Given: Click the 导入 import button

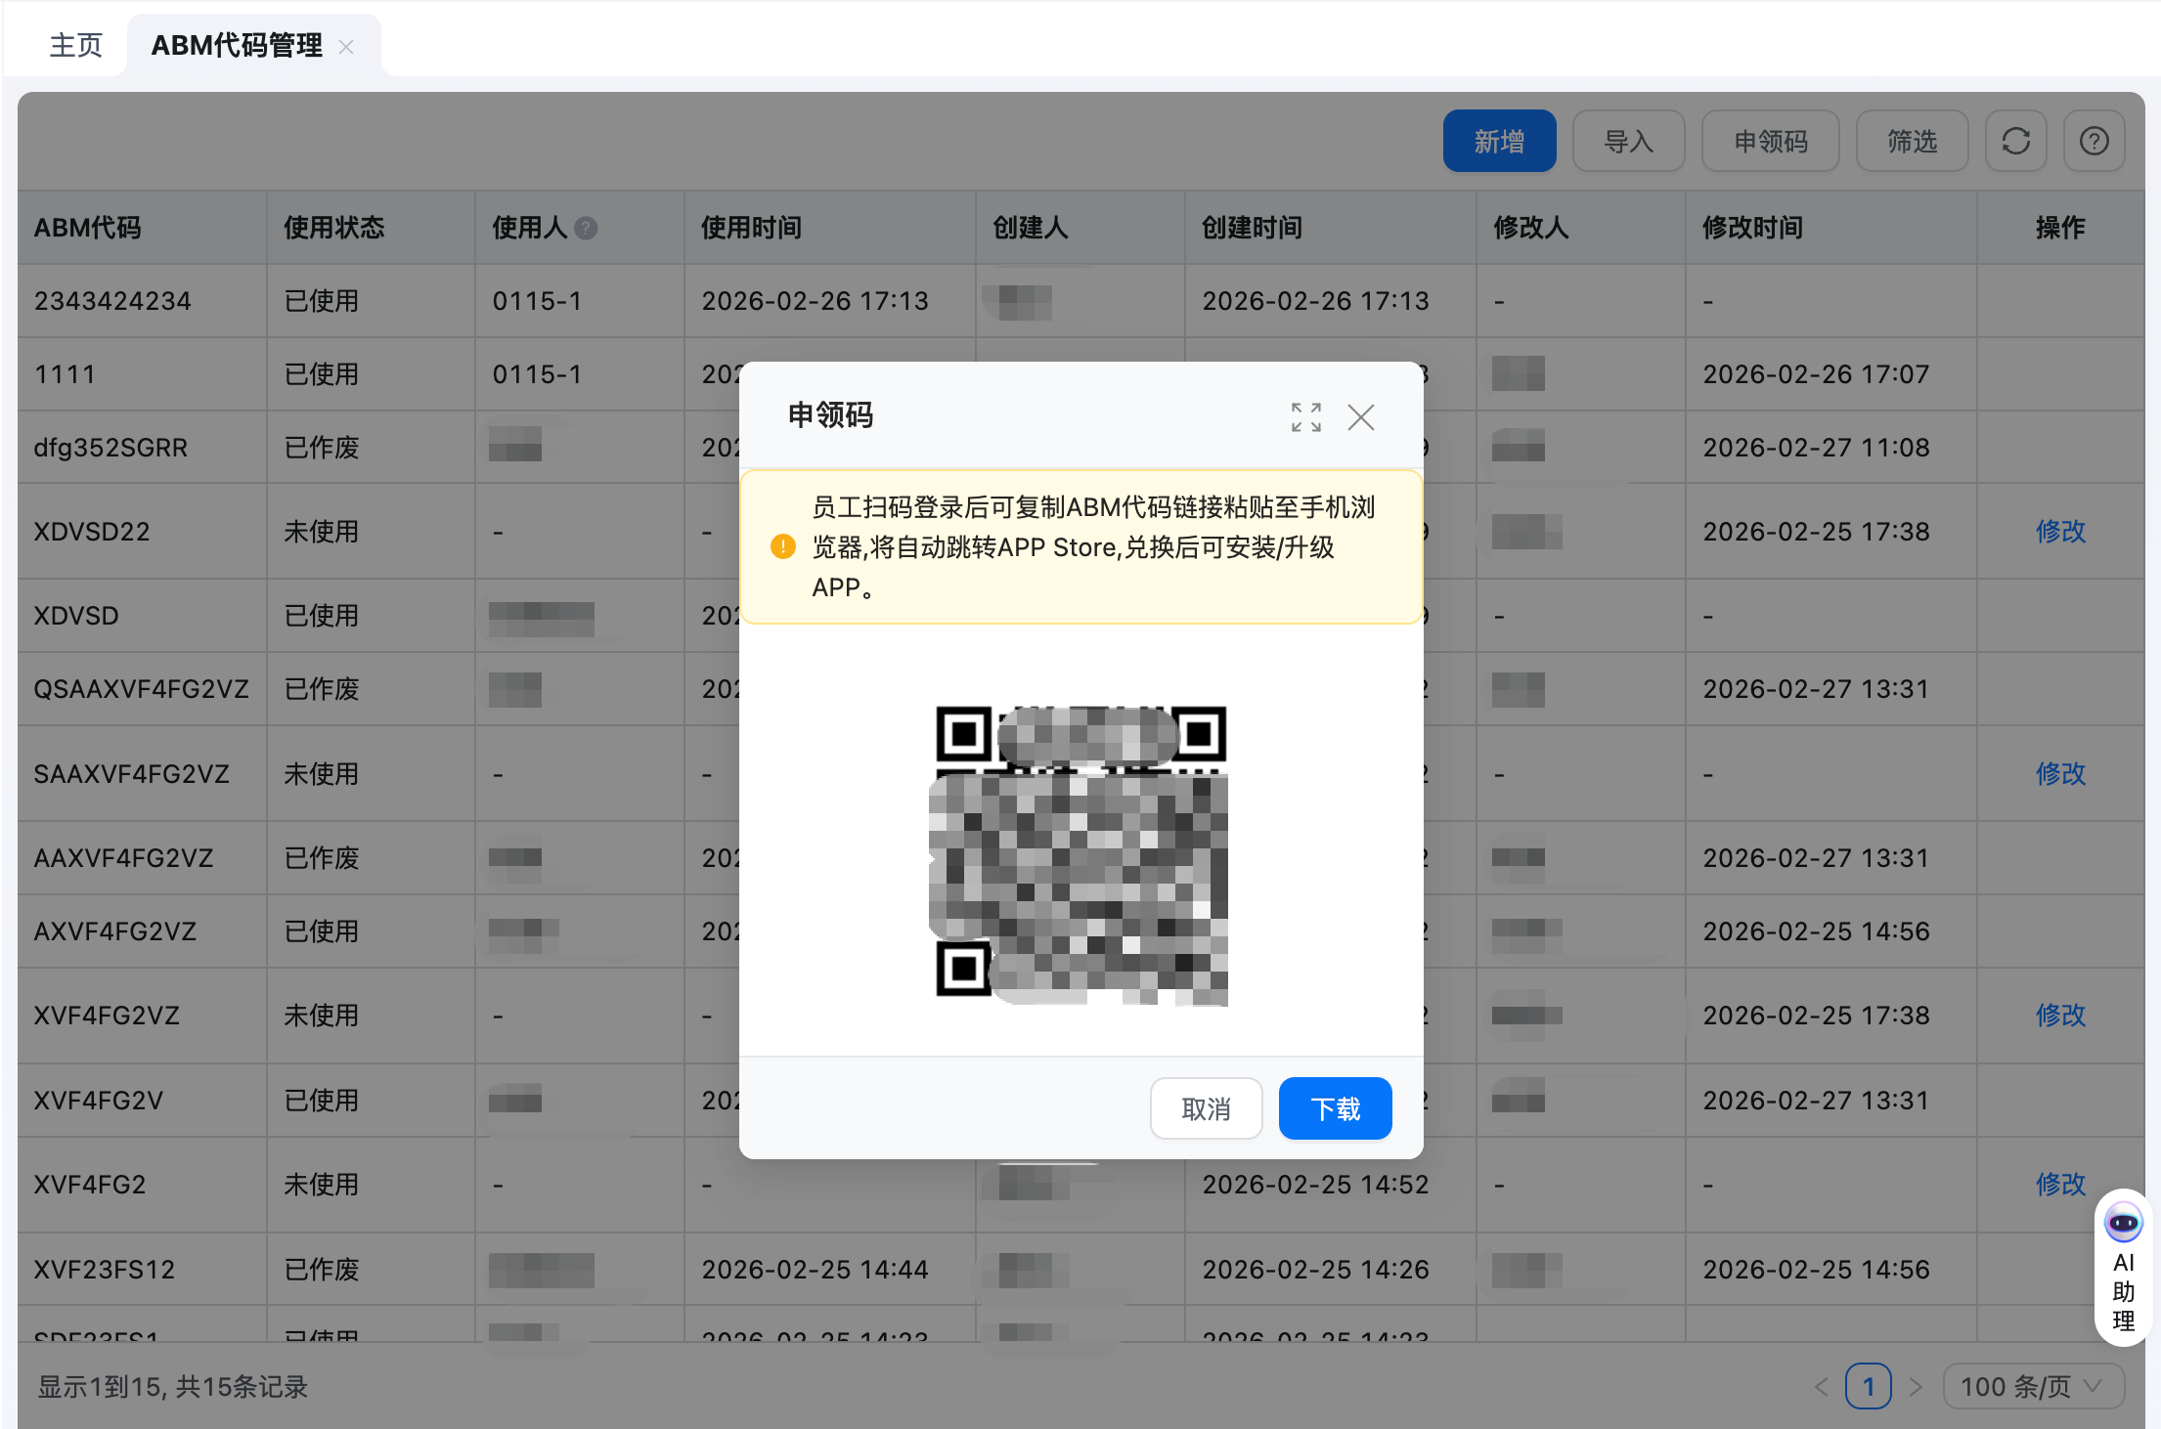Looking at the screenshot, I should point(1627,142).
